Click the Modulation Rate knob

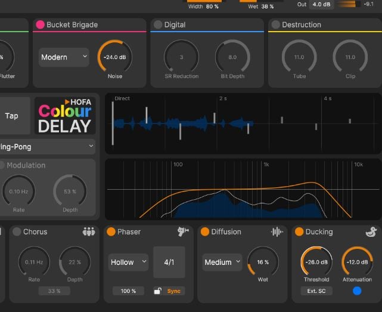pyautogui.click(x=18, y=191)
